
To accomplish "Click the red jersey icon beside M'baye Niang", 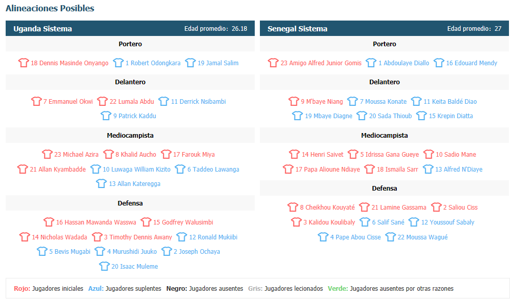I will [x=294, y=101].
